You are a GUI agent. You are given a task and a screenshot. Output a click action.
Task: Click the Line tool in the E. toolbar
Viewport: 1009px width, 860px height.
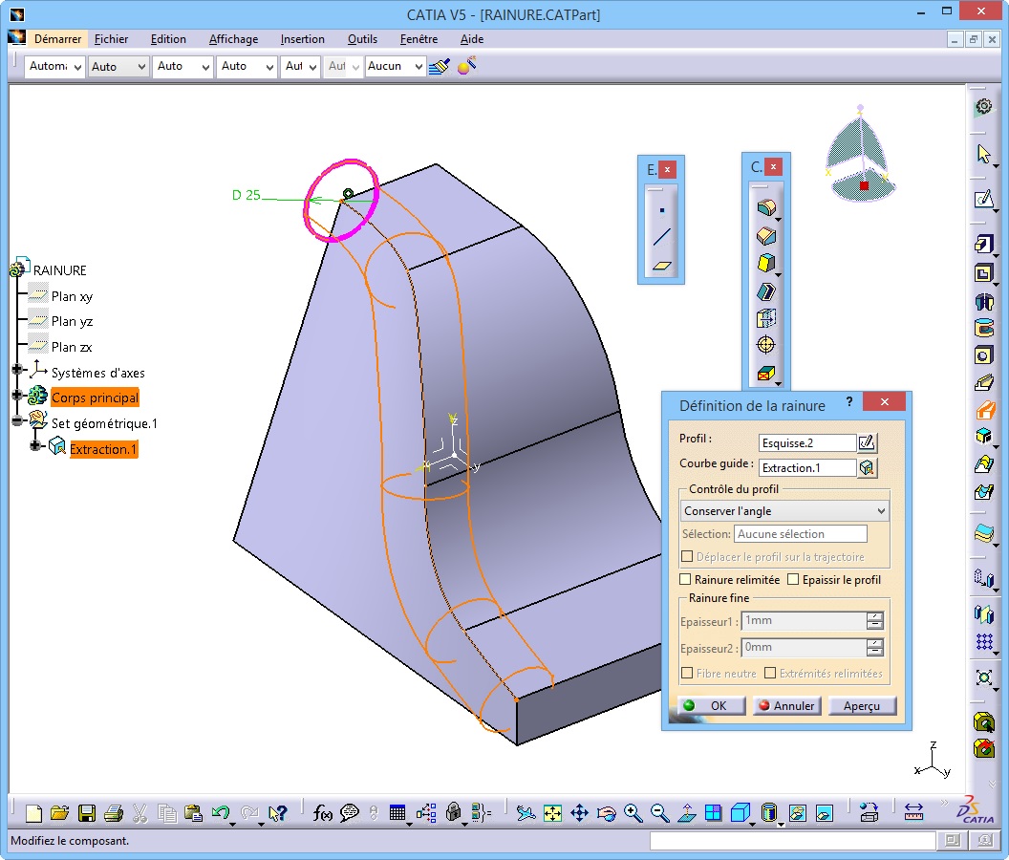click(661, 237)
